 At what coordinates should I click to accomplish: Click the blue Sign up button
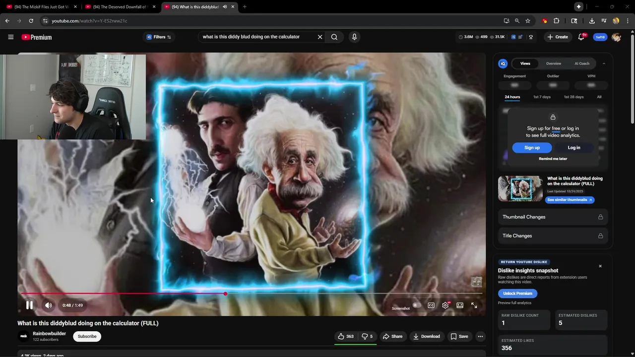point(532,148)
